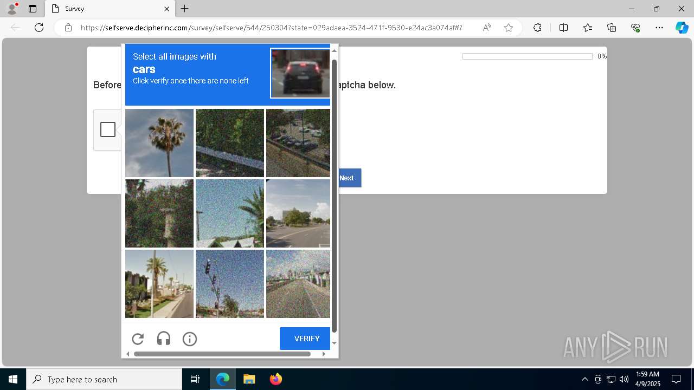
Task: Open the clock and calendar
Action: [647, 379]
